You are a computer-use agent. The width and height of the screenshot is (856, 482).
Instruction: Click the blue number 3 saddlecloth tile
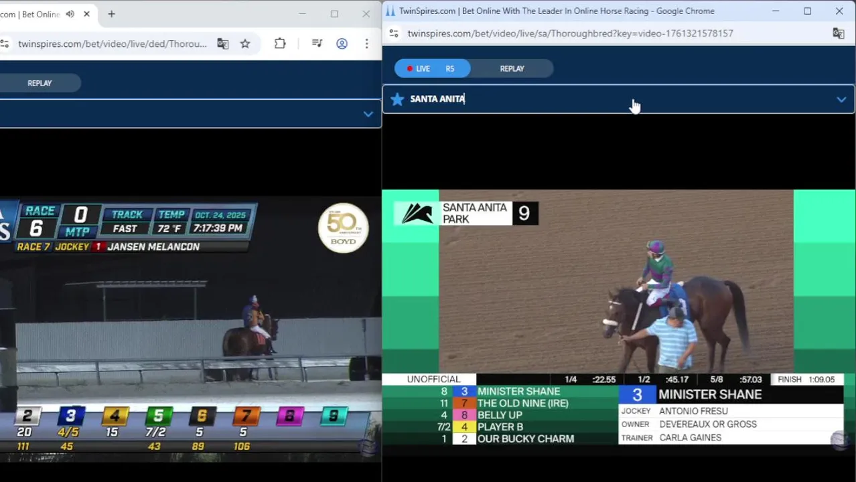tap(71, 416)
